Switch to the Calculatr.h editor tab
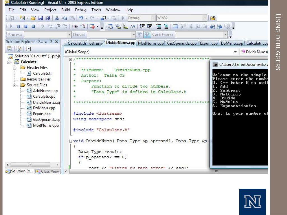287x215 pixels. pyautogui.click(x=77, y=43)
